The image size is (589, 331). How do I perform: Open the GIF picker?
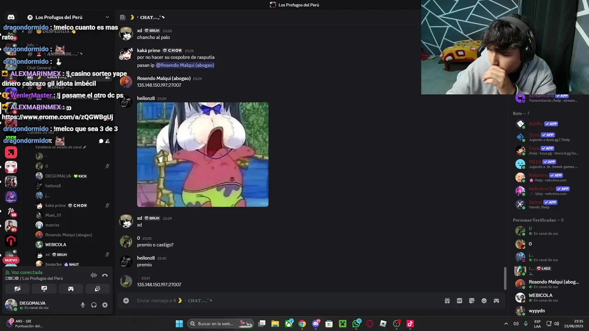click(x=459, y=301)
